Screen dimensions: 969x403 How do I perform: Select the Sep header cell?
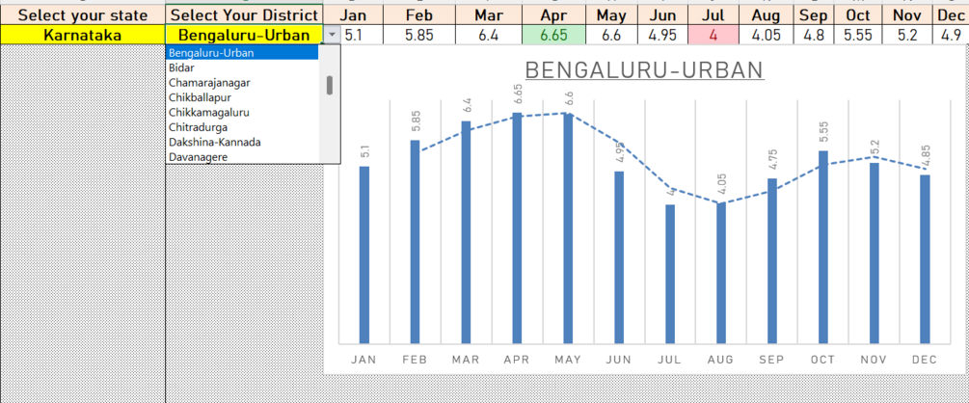(814, 15)
